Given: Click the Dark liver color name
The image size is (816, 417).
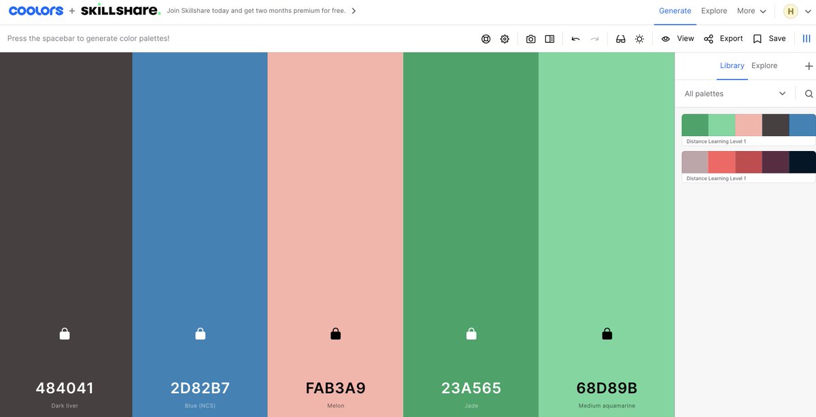Looking at the screenshot, I should (65, 406).
